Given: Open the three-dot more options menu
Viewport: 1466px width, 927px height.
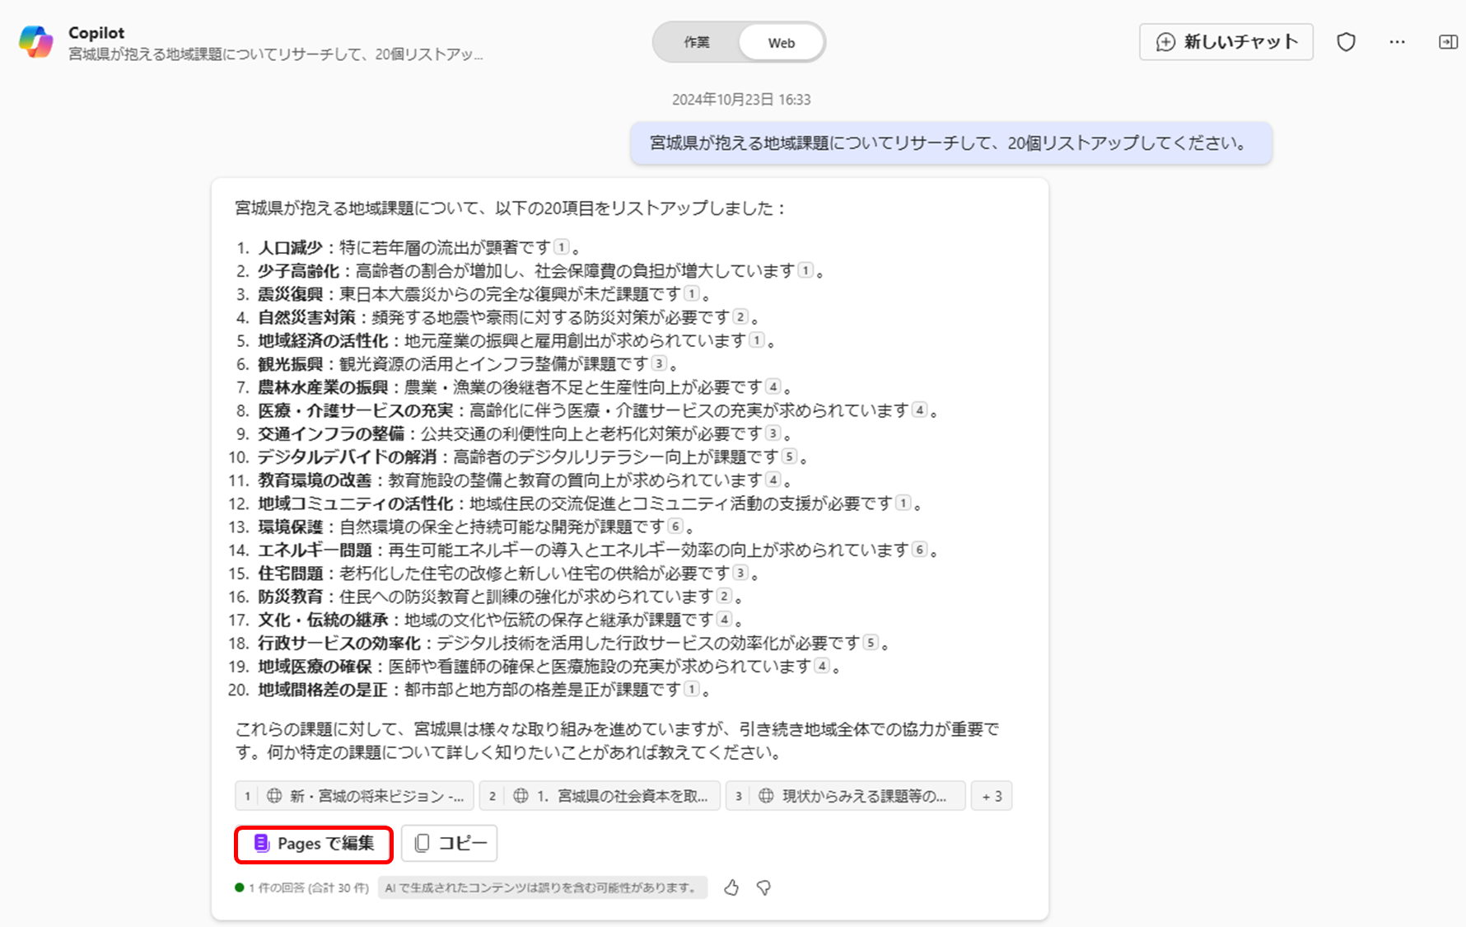Looking at the screenshot, I should coord(1397,42).
